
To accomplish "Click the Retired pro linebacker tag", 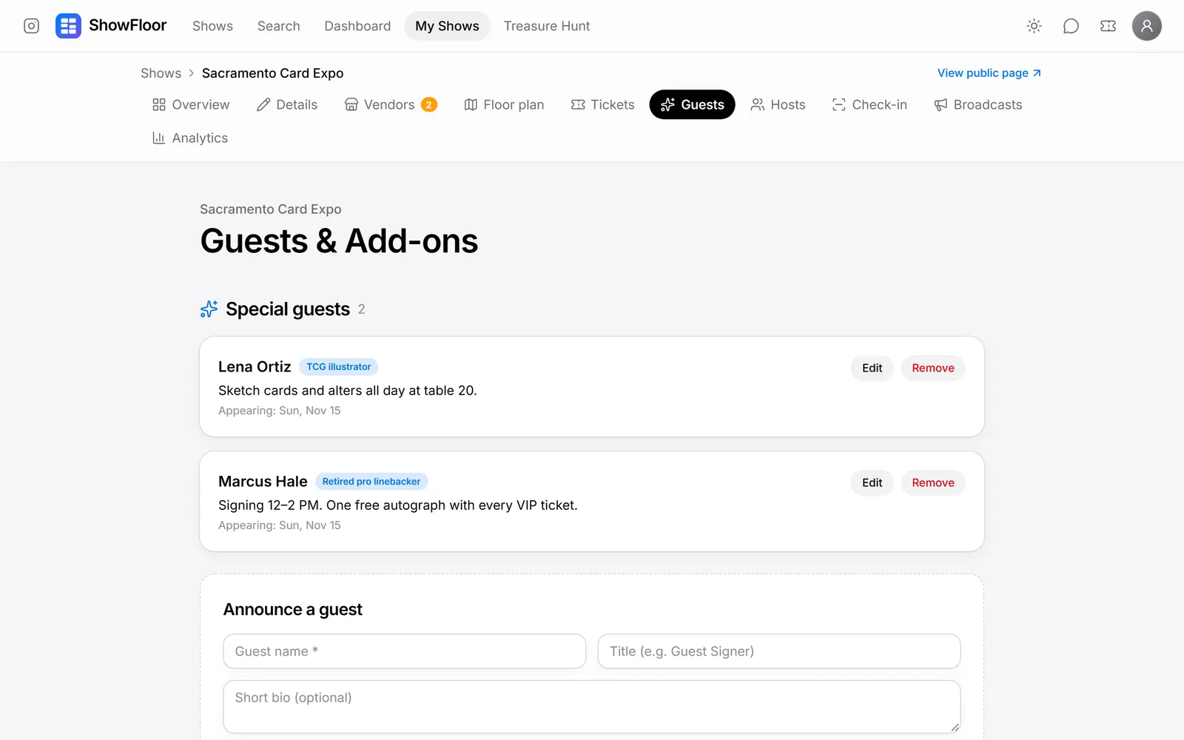I will pyautogui.click(x=371, y=482).
